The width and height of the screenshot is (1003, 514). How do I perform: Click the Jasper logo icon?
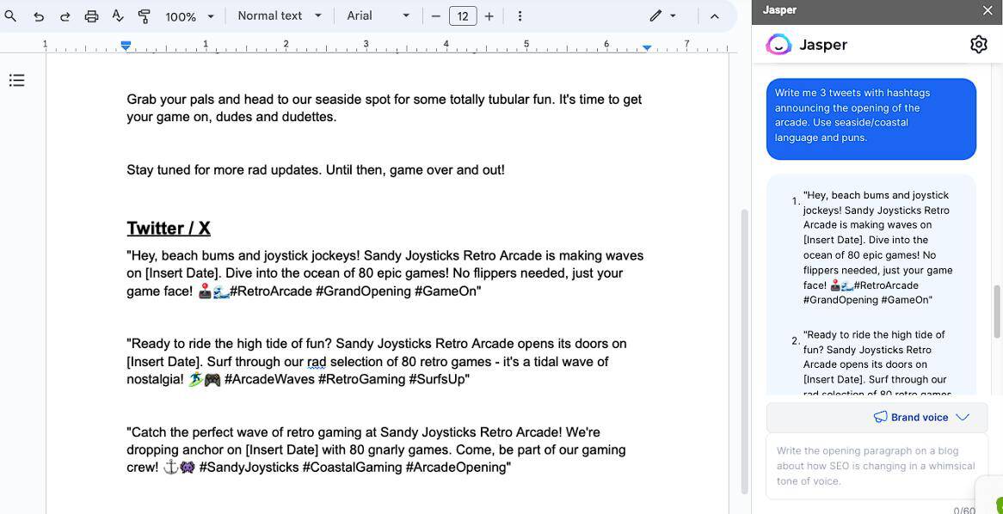pyautogui.click(x=778, y=45)
